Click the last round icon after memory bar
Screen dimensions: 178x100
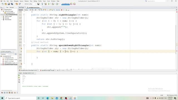coord(75,4)
